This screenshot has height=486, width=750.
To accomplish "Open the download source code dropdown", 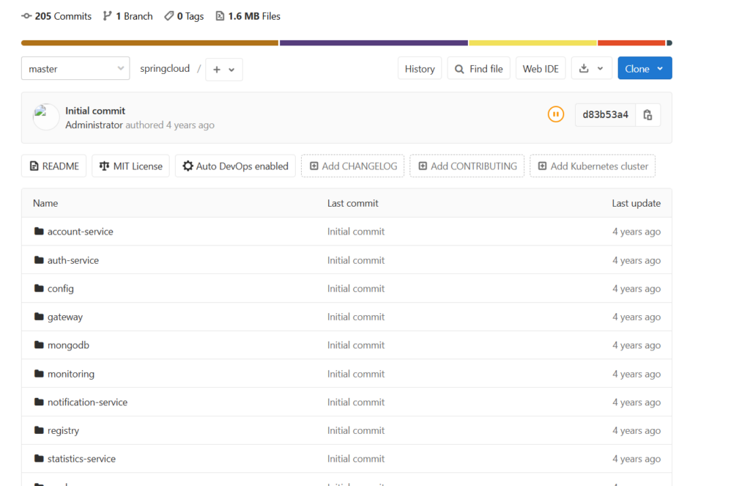I will (591, 69).
